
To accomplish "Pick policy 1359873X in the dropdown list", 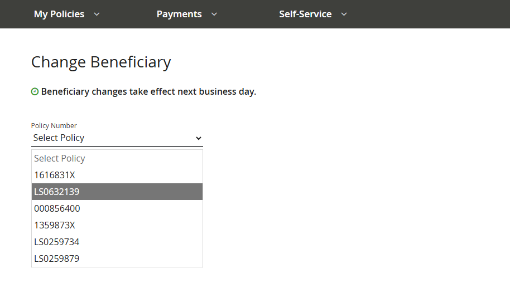I will [x=55, y=225].
